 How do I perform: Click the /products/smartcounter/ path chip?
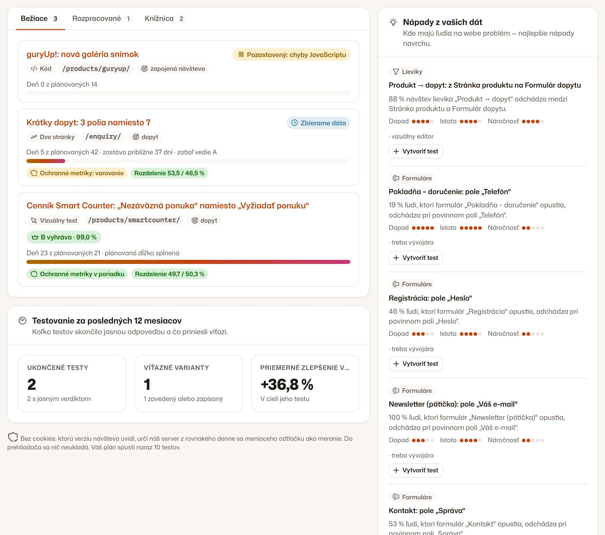pyautogui.click(x=134, y=220)
